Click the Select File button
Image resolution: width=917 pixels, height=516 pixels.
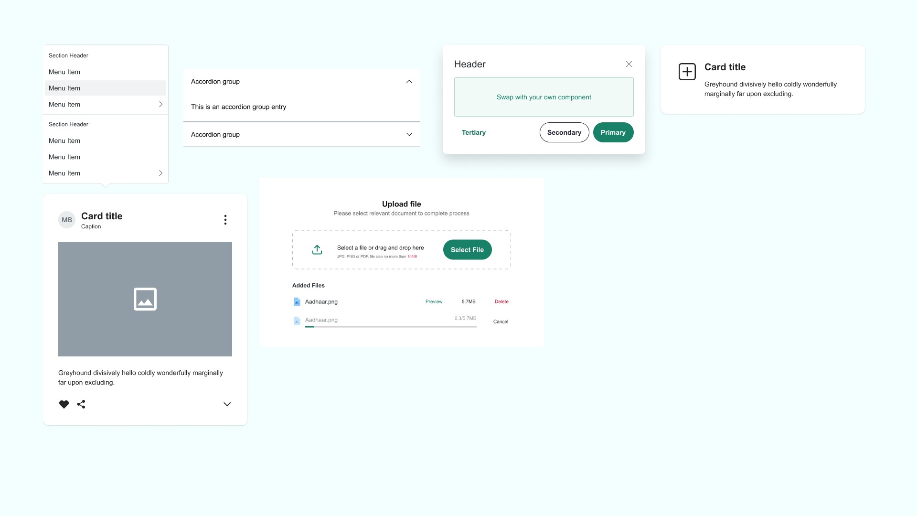pos(467,250)
